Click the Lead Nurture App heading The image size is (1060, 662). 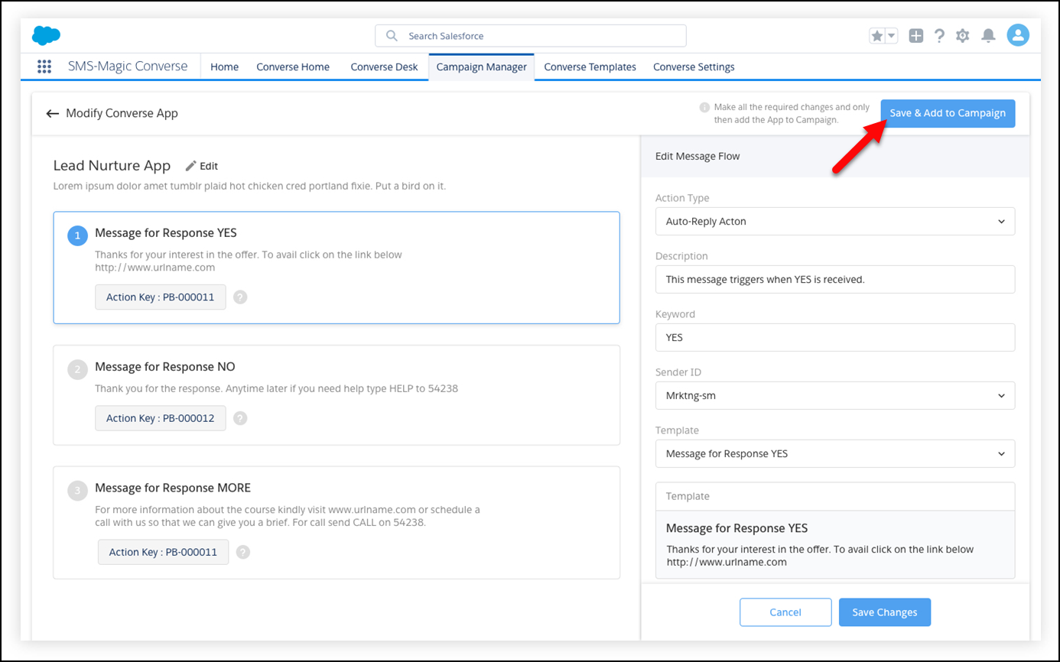(x=112, y=165)
